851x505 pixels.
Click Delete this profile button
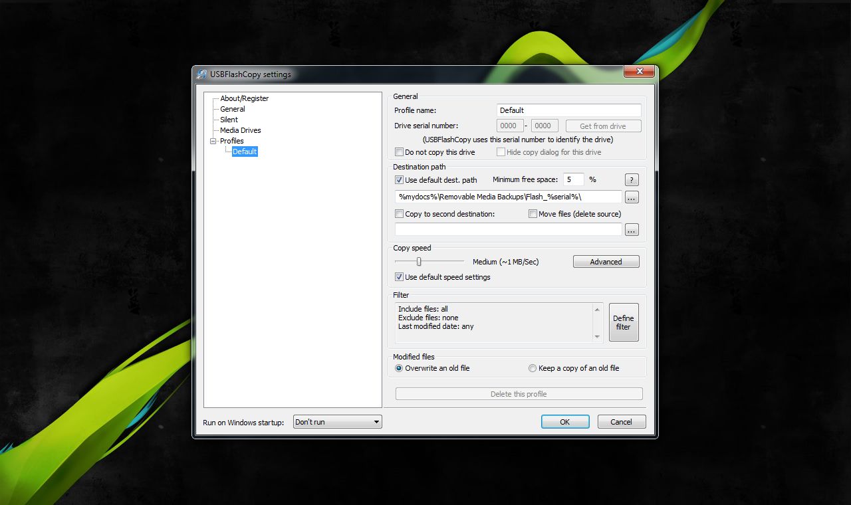pos(519,394)
